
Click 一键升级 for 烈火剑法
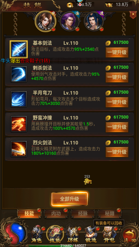[117, 152]
